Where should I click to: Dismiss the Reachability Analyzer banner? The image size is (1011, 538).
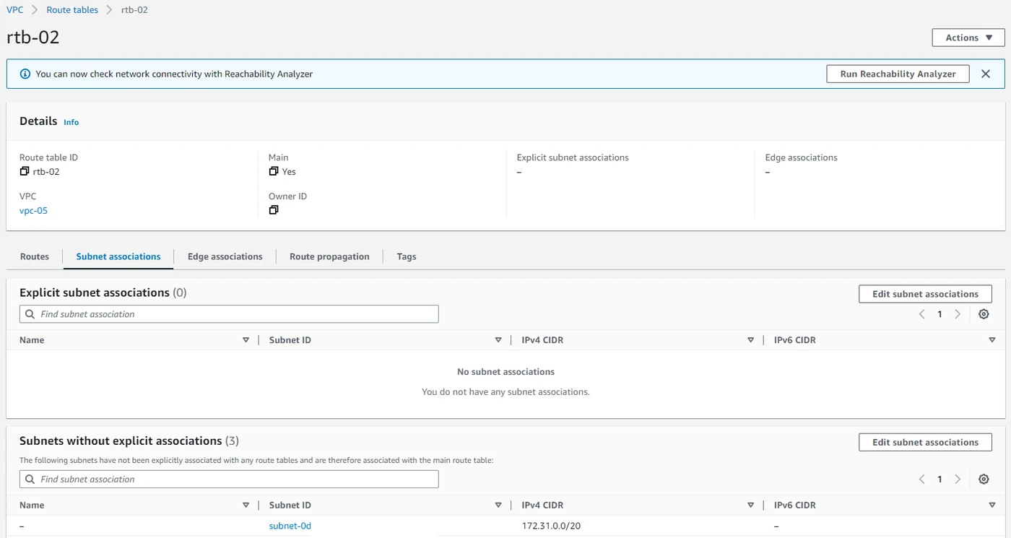click(x=986, y=74)
